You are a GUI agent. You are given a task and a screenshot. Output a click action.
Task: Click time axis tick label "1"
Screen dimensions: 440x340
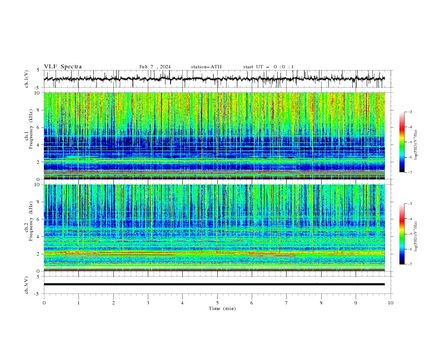tap(78, 303)
